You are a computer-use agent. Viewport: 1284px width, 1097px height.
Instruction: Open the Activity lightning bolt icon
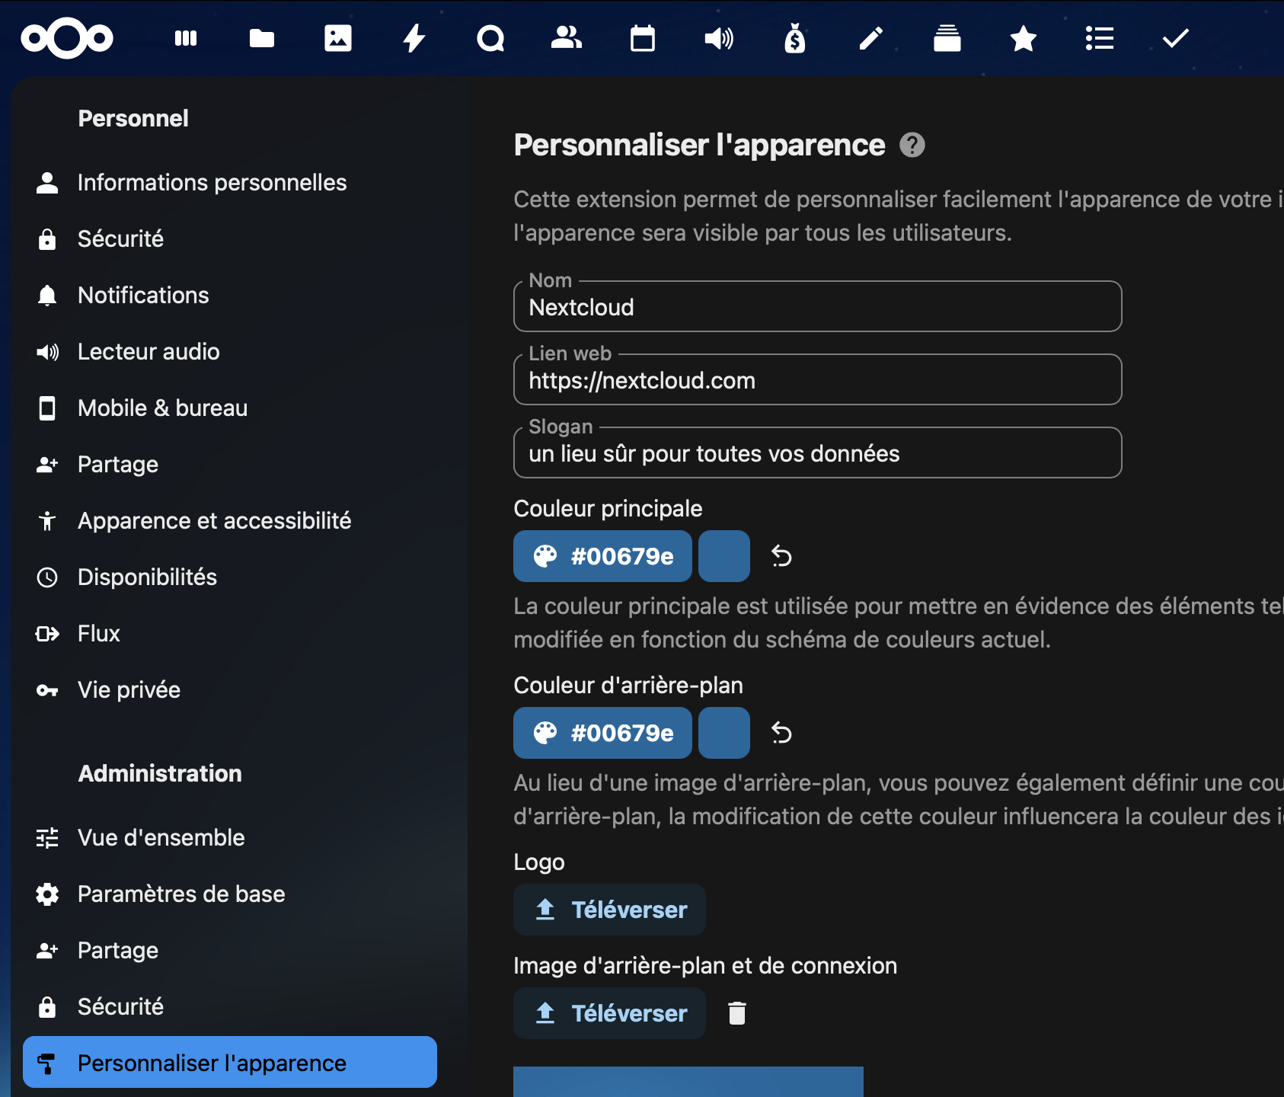[x=414, y=38]
